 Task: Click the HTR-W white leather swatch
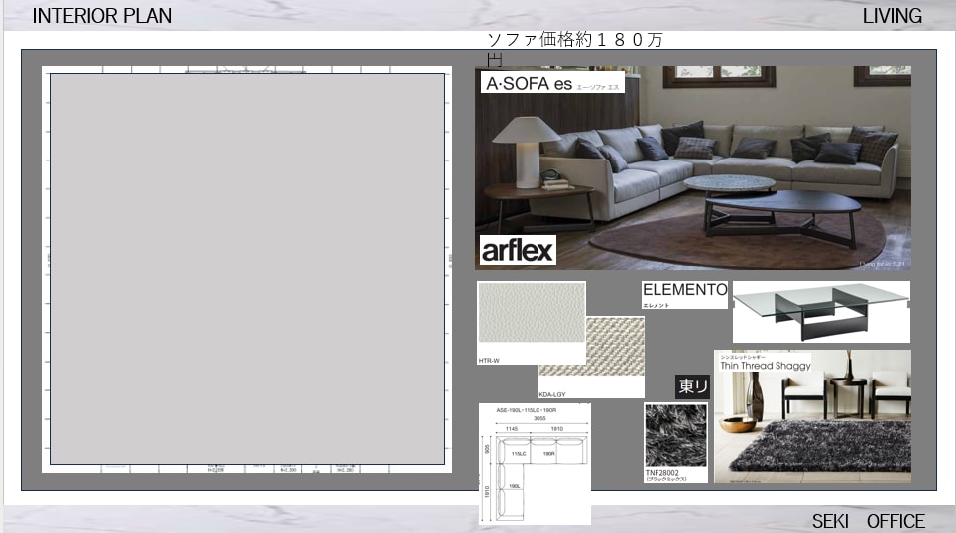[x=532, y=312]
